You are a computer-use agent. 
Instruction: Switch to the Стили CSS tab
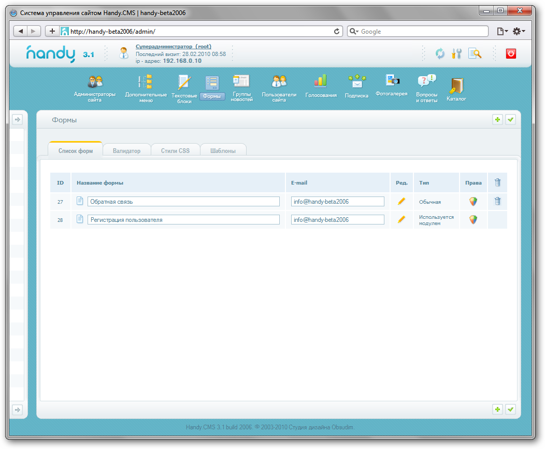click(x=175, y=151)
